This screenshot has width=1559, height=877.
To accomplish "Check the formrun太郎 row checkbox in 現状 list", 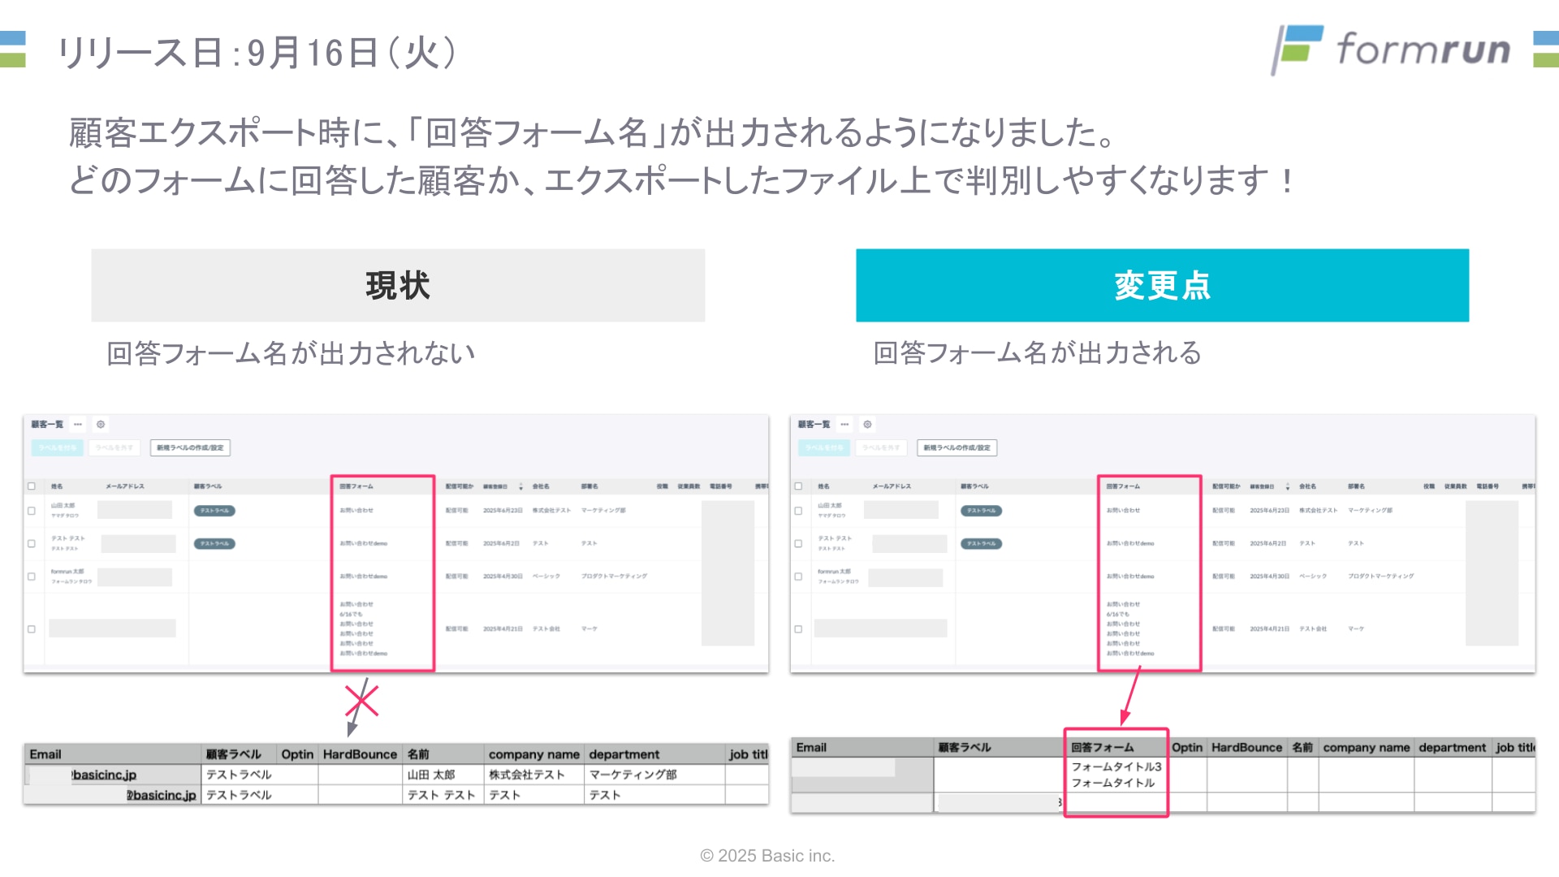I will (x=32, y=577).
